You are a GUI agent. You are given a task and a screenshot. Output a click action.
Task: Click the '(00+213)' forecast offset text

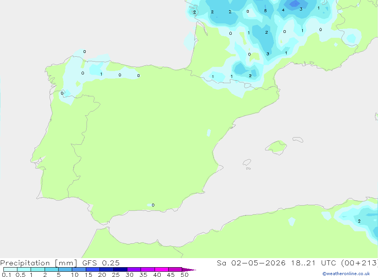[360, 263]
